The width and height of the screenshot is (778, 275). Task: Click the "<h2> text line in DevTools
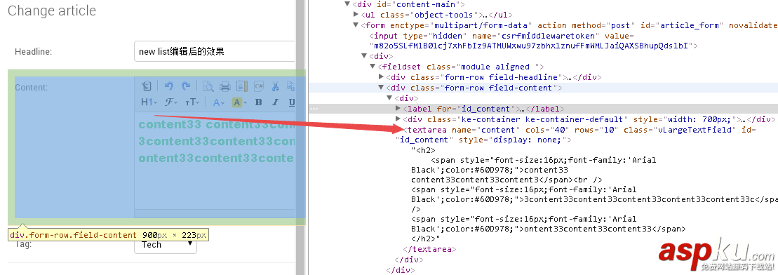[x=423, y=150]
